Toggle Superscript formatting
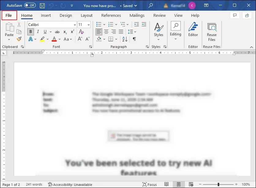Screen dimensions: 256x188 pos(72,32)
